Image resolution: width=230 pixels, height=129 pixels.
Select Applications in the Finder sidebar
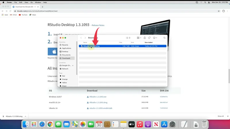point(66,48)
